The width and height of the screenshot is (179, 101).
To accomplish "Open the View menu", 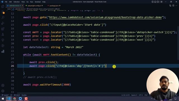I will pyautogui.click(x=23, y=2).
